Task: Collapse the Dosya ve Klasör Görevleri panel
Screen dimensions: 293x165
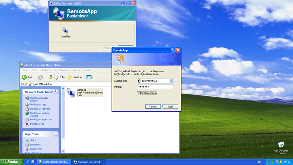Action: [56, 92]
